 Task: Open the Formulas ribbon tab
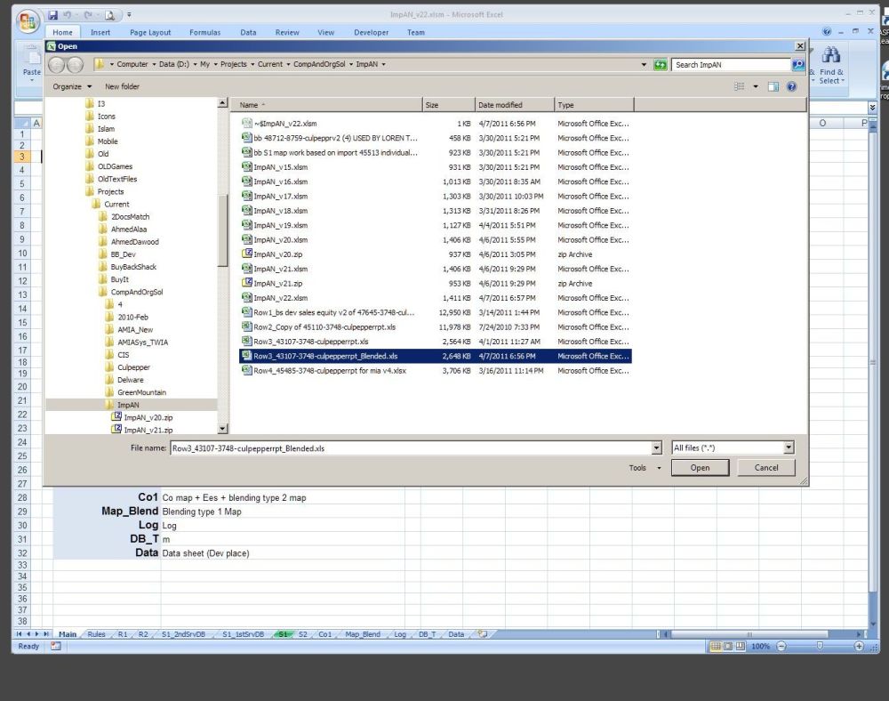pyautogui.click(x=204, y=33)
